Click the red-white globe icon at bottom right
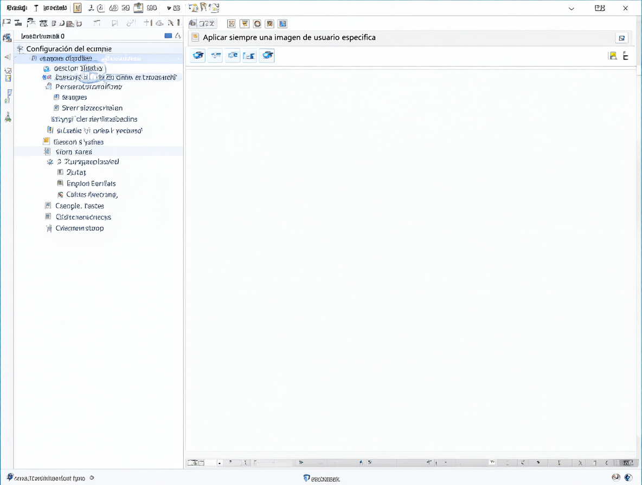 click(616, 477)
